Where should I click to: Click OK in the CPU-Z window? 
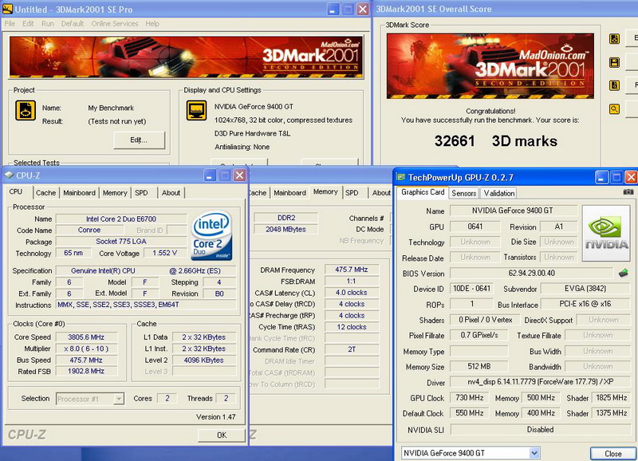pyautogui.click(x=222, y=435)
